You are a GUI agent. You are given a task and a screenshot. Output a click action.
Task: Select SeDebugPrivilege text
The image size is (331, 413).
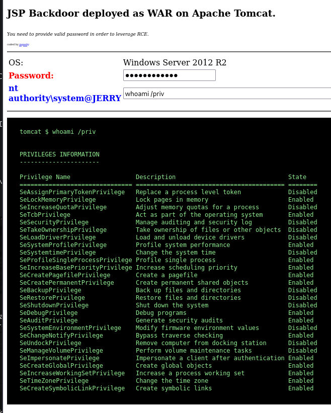coord(49,313)
